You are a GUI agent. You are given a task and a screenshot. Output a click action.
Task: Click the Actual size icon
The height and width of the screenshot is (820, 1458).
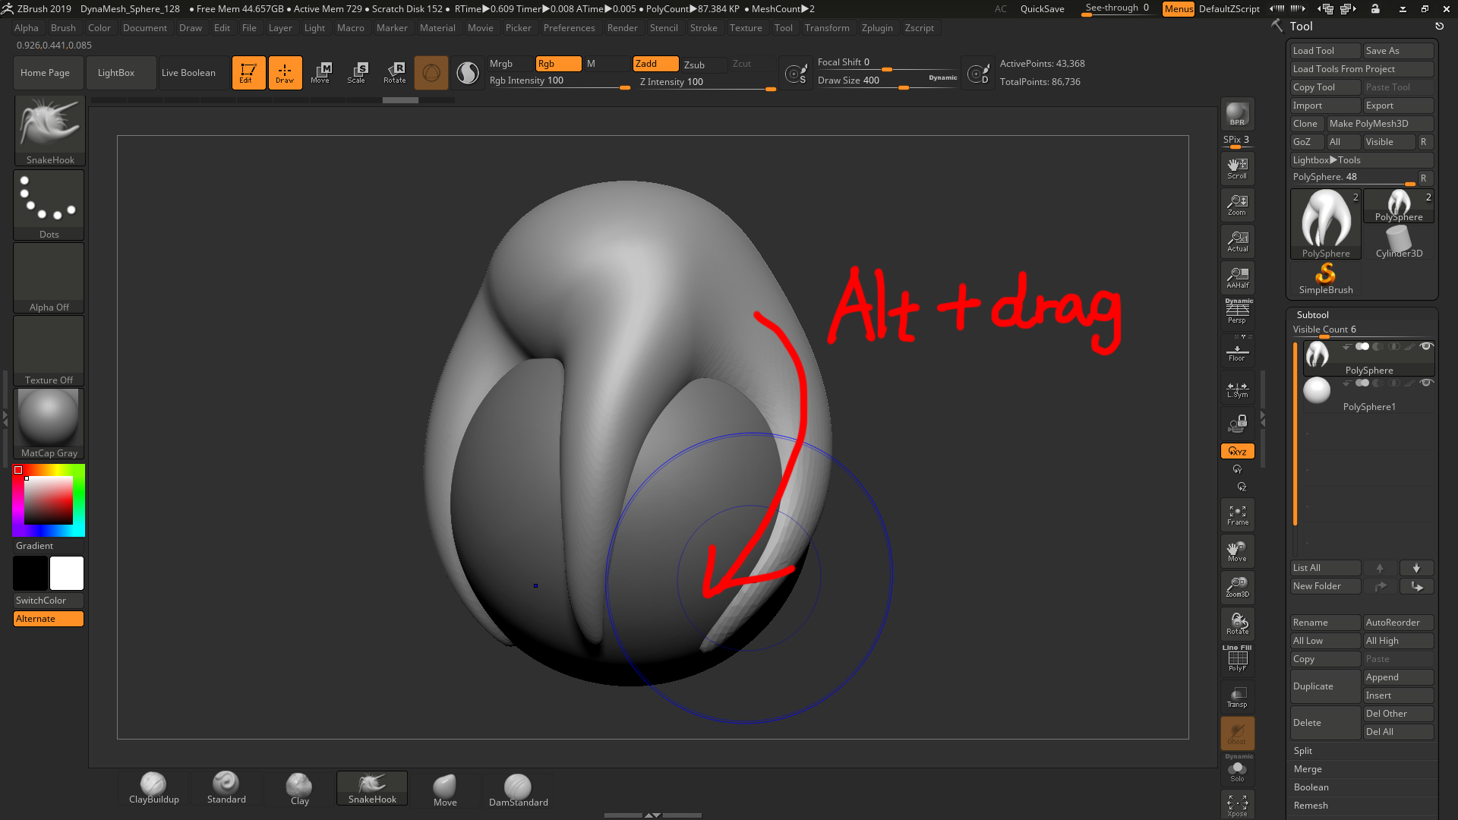(1237, 241)
